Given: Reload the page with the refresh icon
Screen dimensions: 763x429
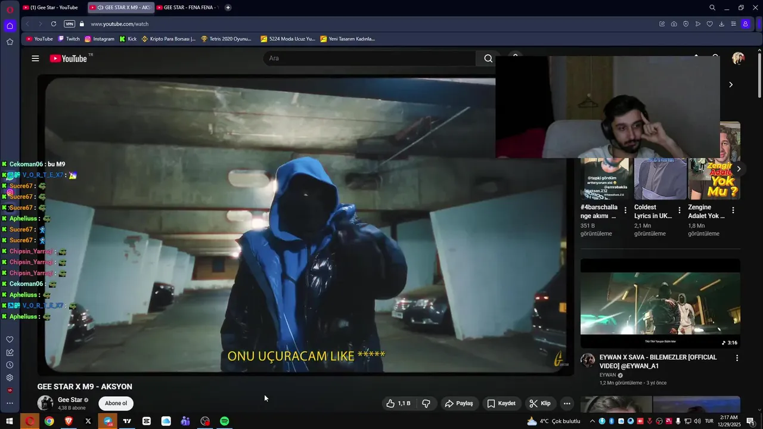Looking at the screenshot, I should tap(54, 24).
